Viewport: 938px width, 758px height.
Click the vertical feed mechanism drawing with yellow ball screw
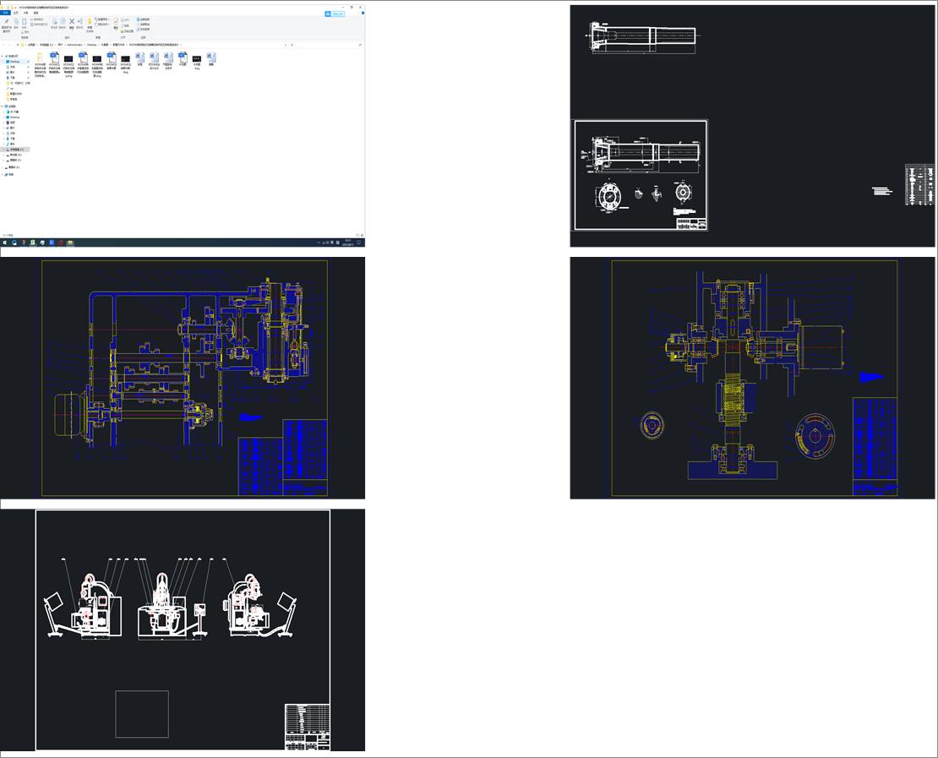tap(753, 378)
